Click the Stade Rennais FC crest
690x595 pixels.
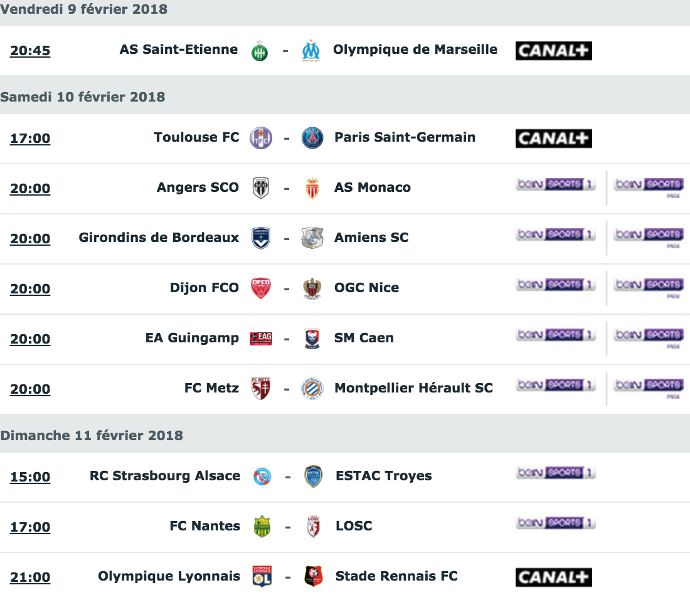tap(314, 576)
